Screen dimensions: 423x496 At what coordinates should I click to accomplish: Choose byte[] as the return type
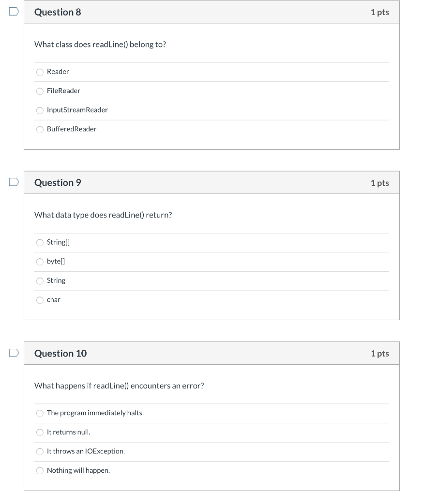(40, 262)
